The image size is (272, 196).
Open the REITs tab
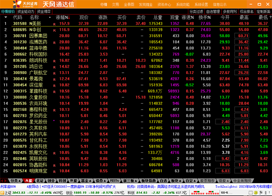(114, 181)
